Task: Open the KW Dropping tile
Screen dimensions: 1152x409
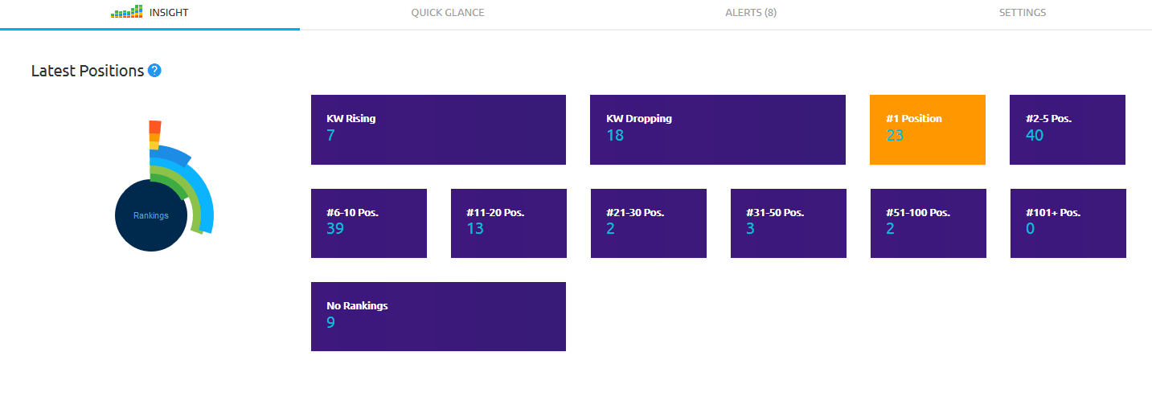Action: point(718,130)
